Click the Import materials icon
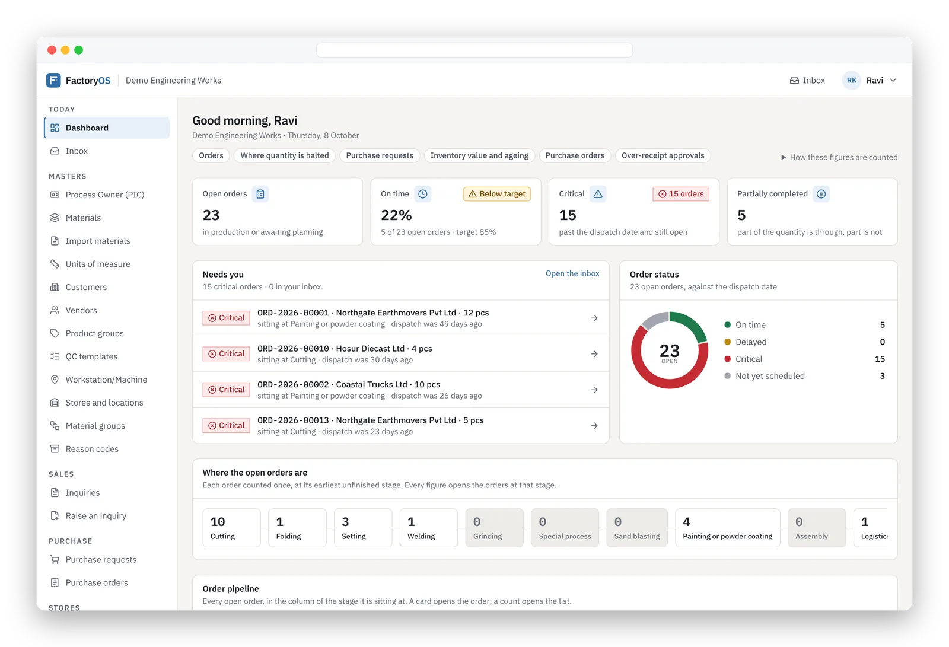Viewport: 949px width, 647px height. point(55,241)
